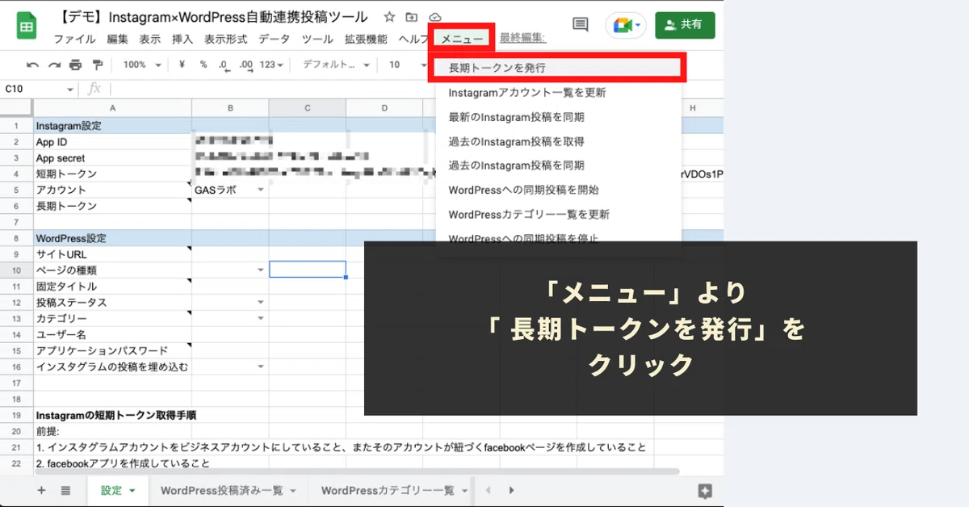Increase decimal places
Image resolution: width=969 pixels, height=507 pixels.
246,65
